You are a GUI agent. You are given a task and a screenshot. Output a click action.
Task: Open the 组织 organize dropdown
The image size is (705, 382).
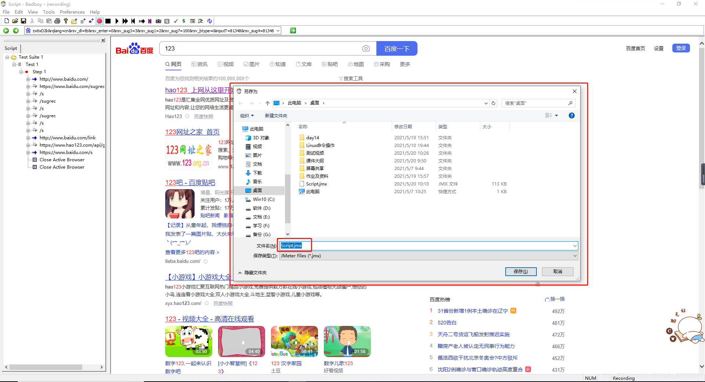tap(247, 115)
